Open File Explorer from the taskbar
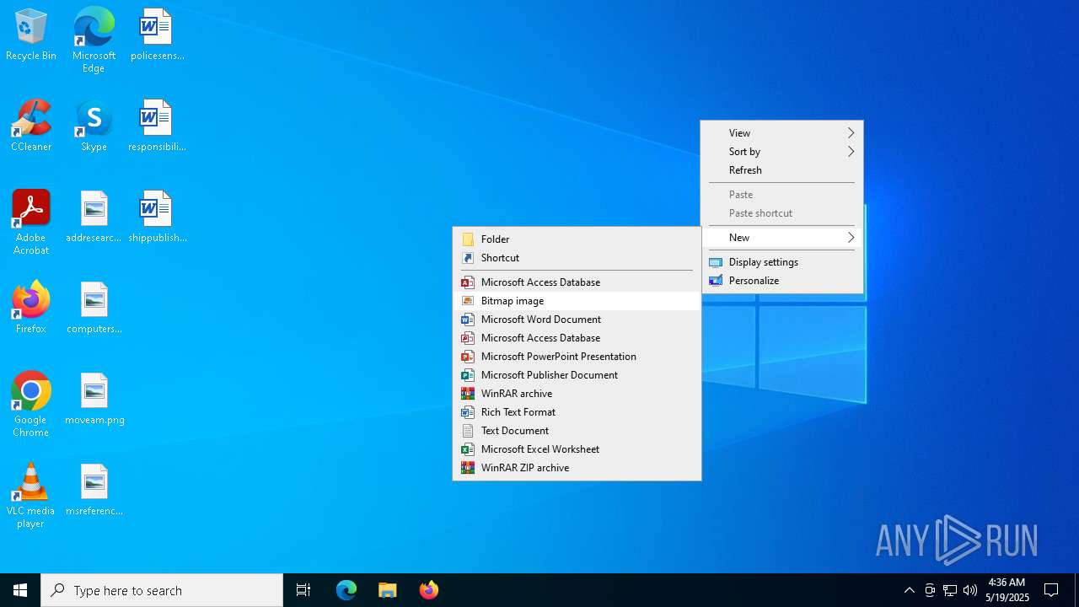 coord(387,590)
